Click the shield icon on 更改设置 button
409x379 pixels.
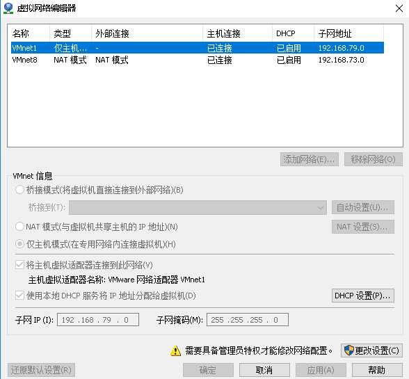[348, 350]
